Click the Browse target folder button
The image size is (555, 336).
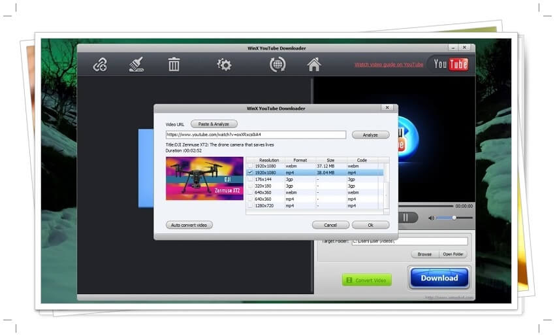click(x=424, y=254)
